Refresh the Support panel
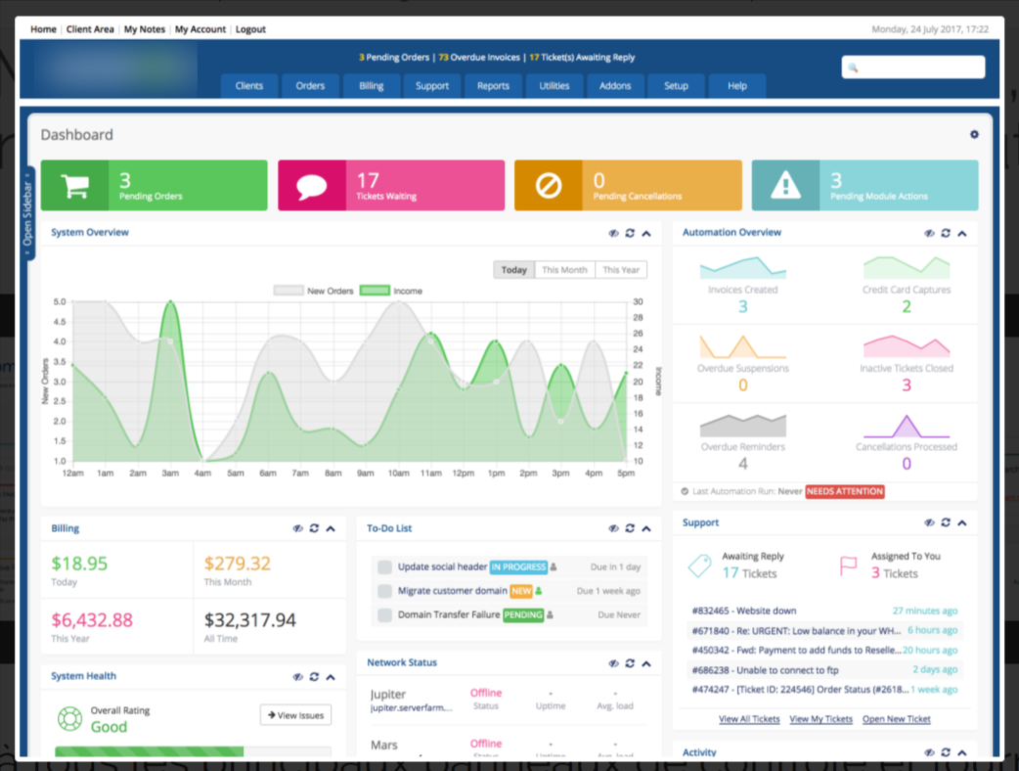Image resolution: width=1019 pixels, height=771 pixels. point(946,522)
